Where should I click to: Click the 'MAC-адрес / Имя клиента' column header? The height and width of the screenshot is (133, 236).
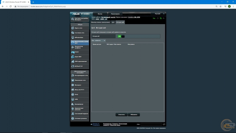coord(114,45)
